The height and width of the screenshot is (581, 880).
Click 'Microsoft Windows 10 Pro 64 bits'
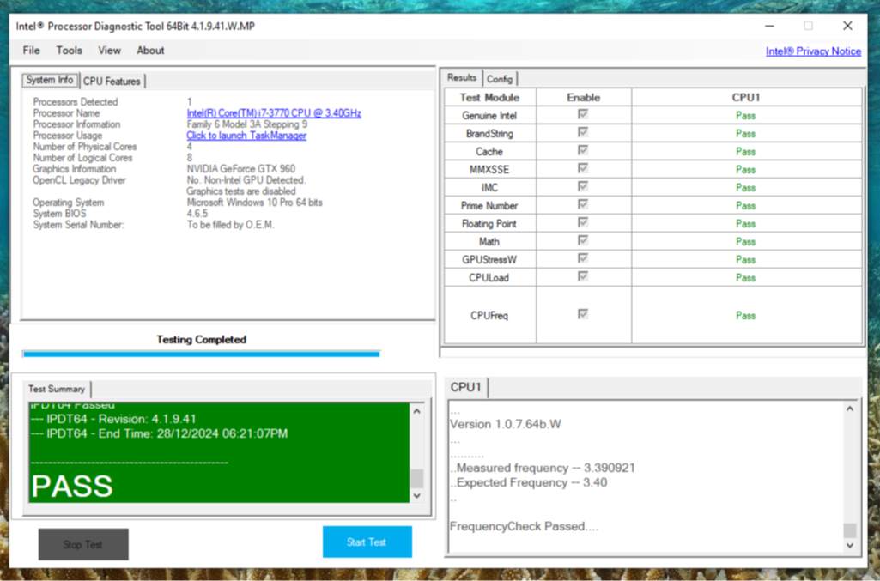[254, 203]
